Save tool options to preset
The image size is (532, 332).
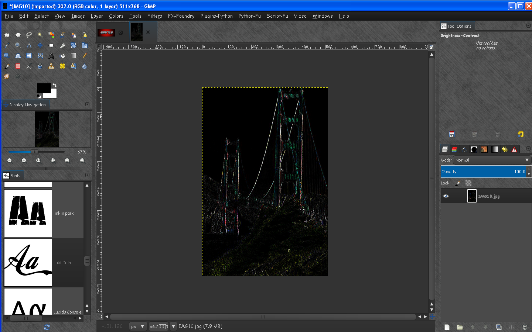[x=452, y=134]
